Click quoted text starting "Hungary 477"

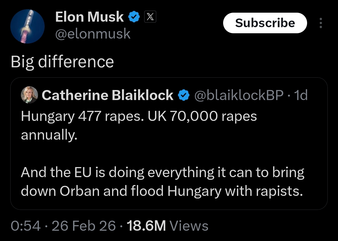[x=139, y=116]
